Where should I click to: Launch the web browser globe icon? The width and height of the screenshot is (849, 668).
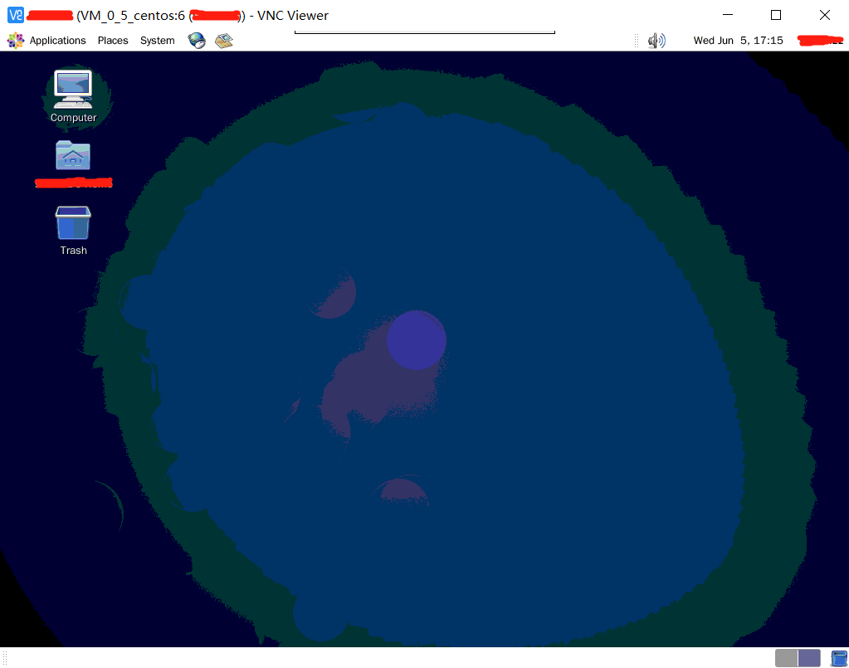[x=197, y=41]
